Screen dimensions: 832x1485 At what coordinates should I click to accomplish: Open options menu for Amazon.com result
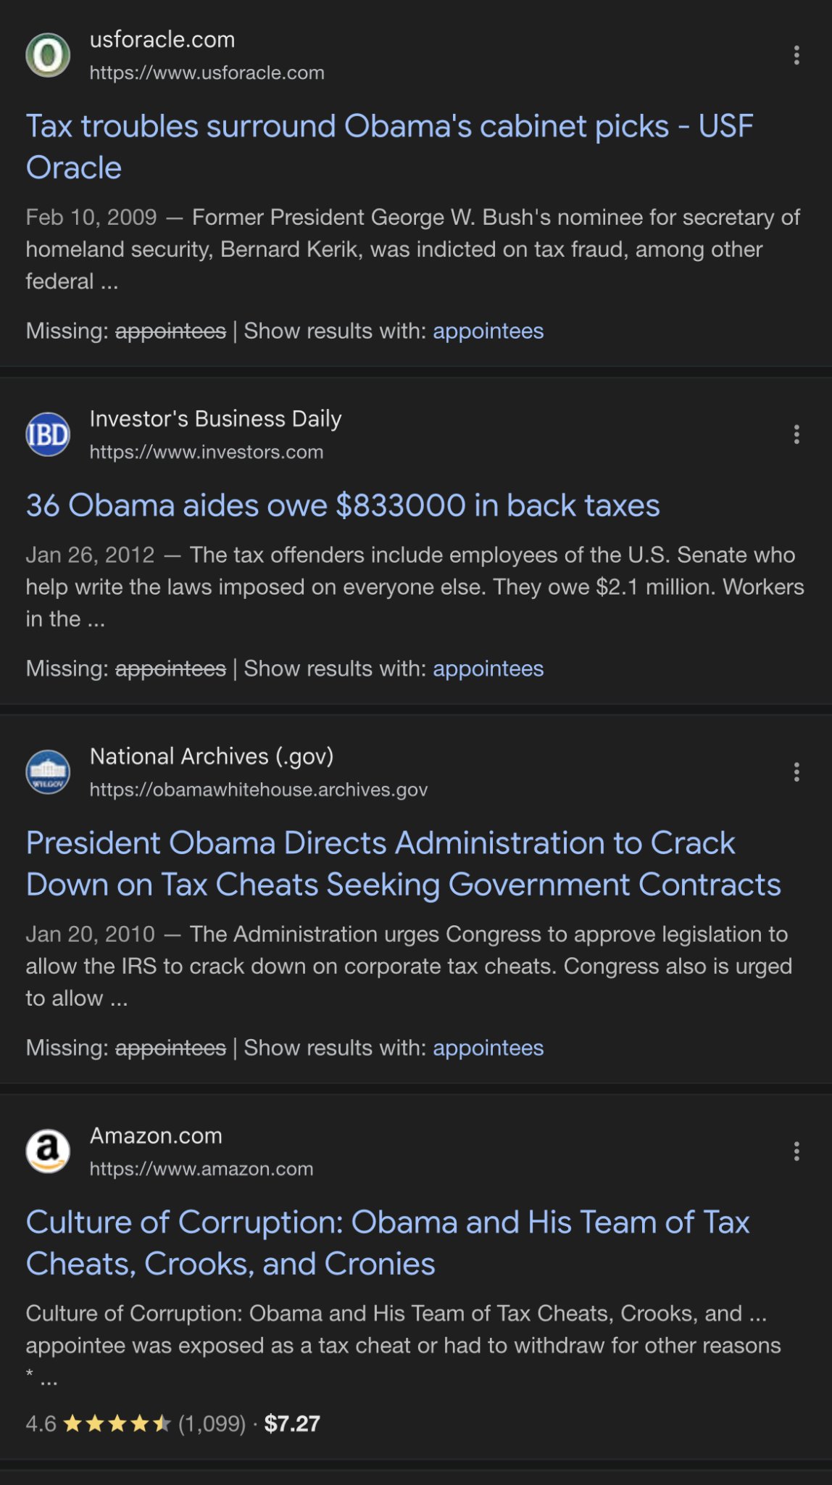click(x=796, y=1151)
